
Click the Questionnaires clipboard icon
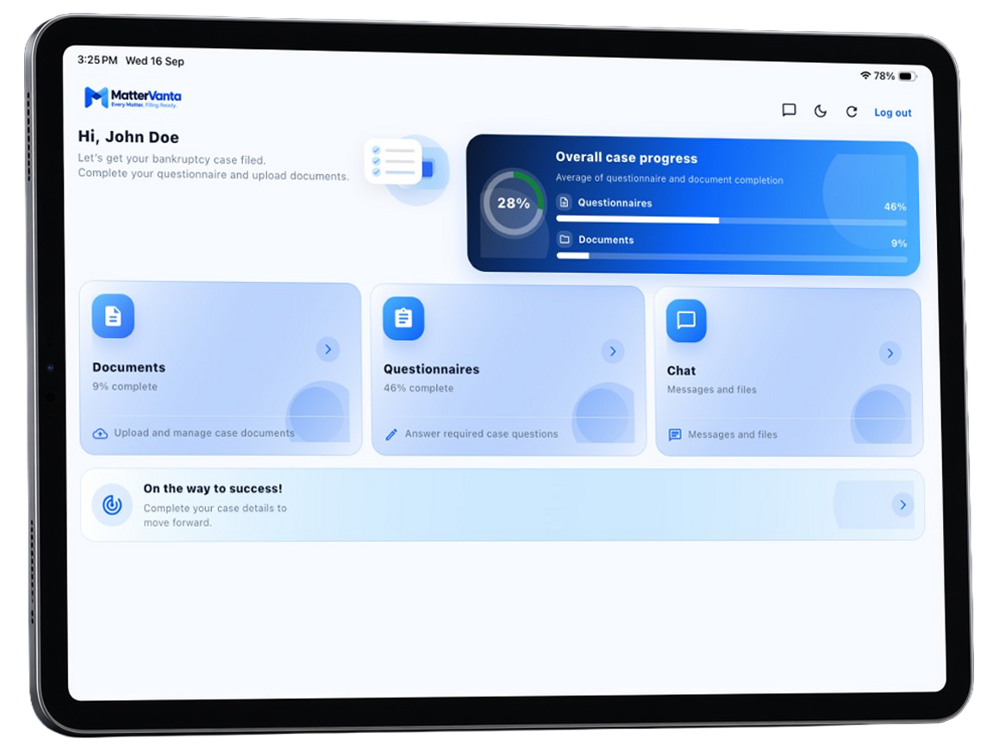(x=403, y=318)
